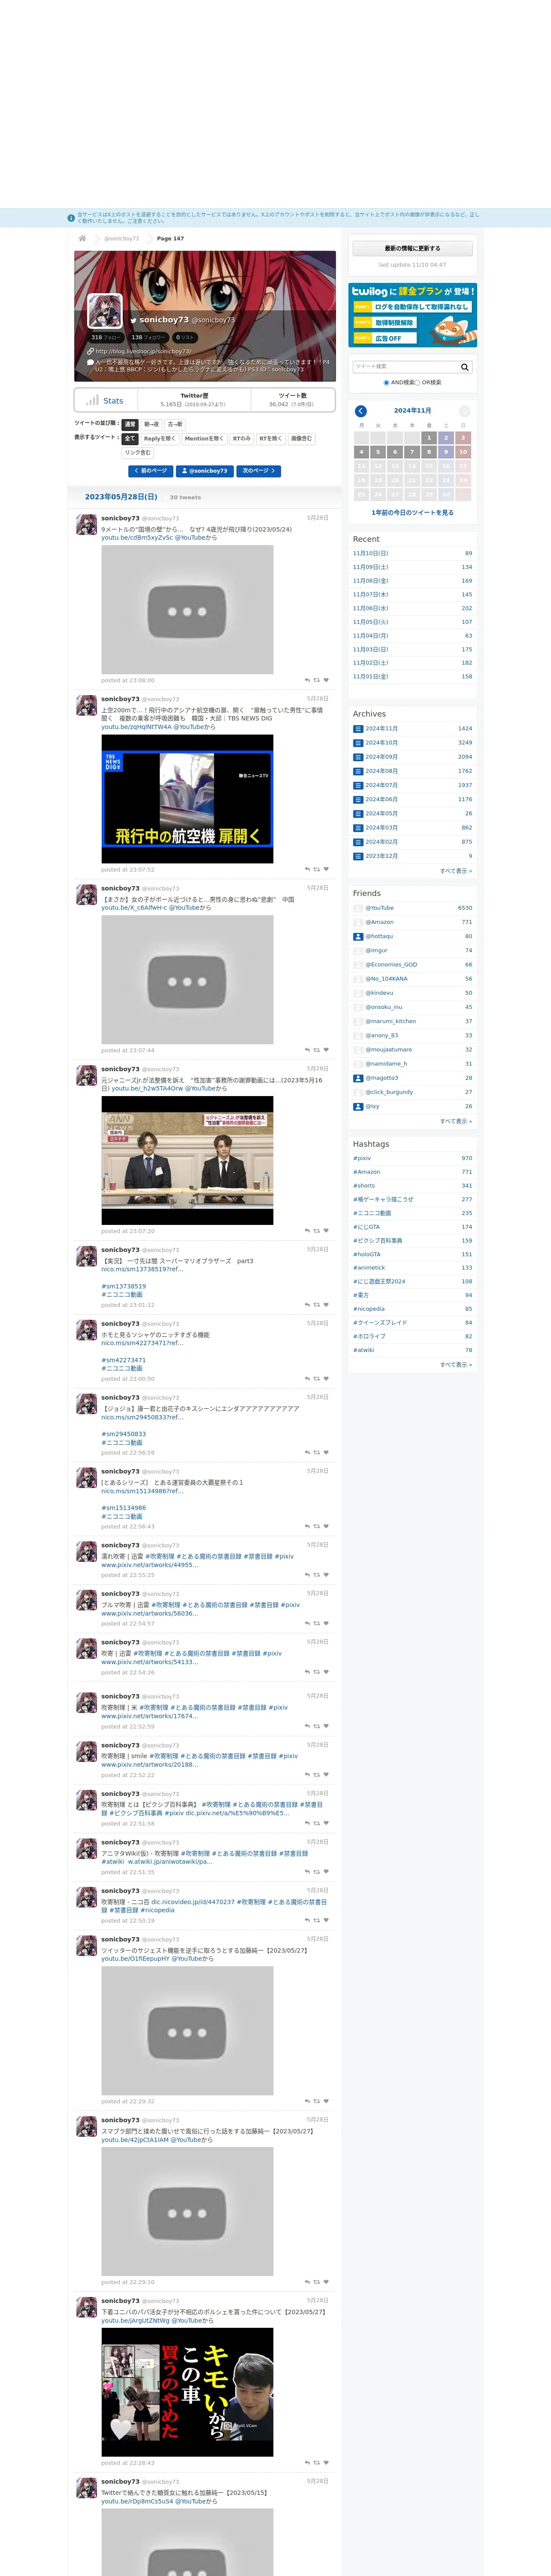Viewport: 551px width, 2576px height.
Task: Open youtu.be/zqHqINtTW4A link
Action: [136, 727]
